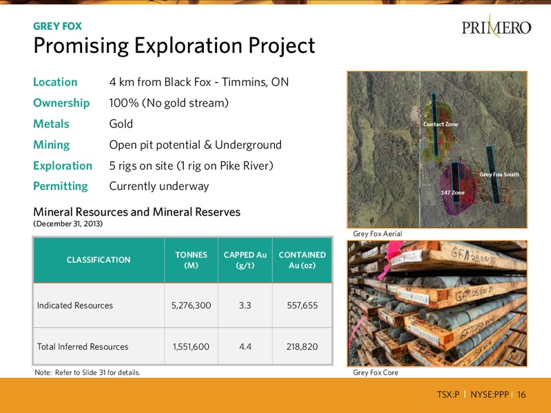The image size is (551, 413).
Task: Open the Grey Fox Core photo
Action: pyautogui.click(x=437, y=304)
